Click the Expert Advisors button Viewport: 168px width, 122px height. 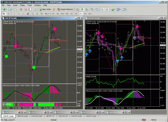[65, 9]
